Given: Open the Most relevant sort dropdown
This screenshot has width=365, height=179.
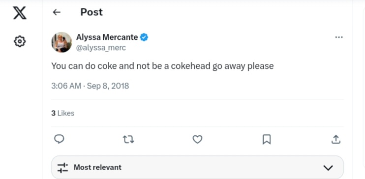Looking at the screenshot, I should point(197,167).
